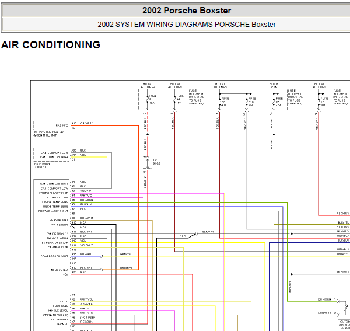Click the Fuse C7 7.5A label
The width and height of the screenshot is (350, 331).
click(x=279, y=102)
